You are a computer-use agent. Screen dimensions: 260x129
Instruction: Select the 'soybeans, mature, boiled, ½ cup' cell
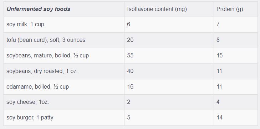tap(64, 56)
